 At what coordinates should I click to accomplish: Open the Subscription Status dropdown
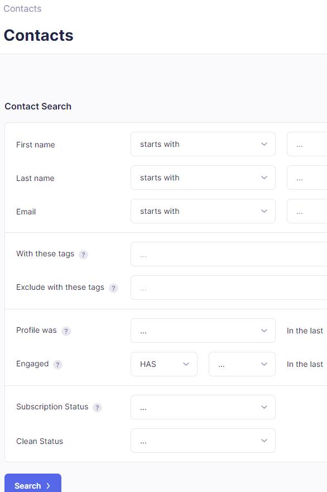click(203, 407)
